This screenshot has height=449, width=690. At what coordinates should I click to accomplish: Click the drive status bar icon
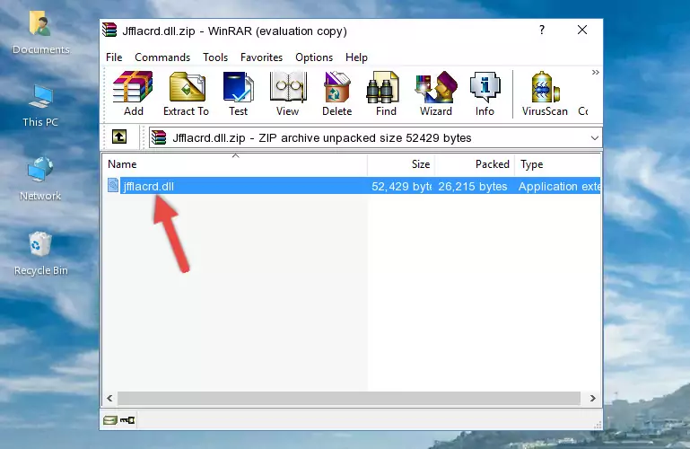point(110,420)
